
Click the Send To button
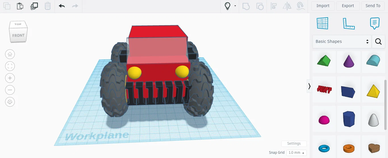[373, 6]
